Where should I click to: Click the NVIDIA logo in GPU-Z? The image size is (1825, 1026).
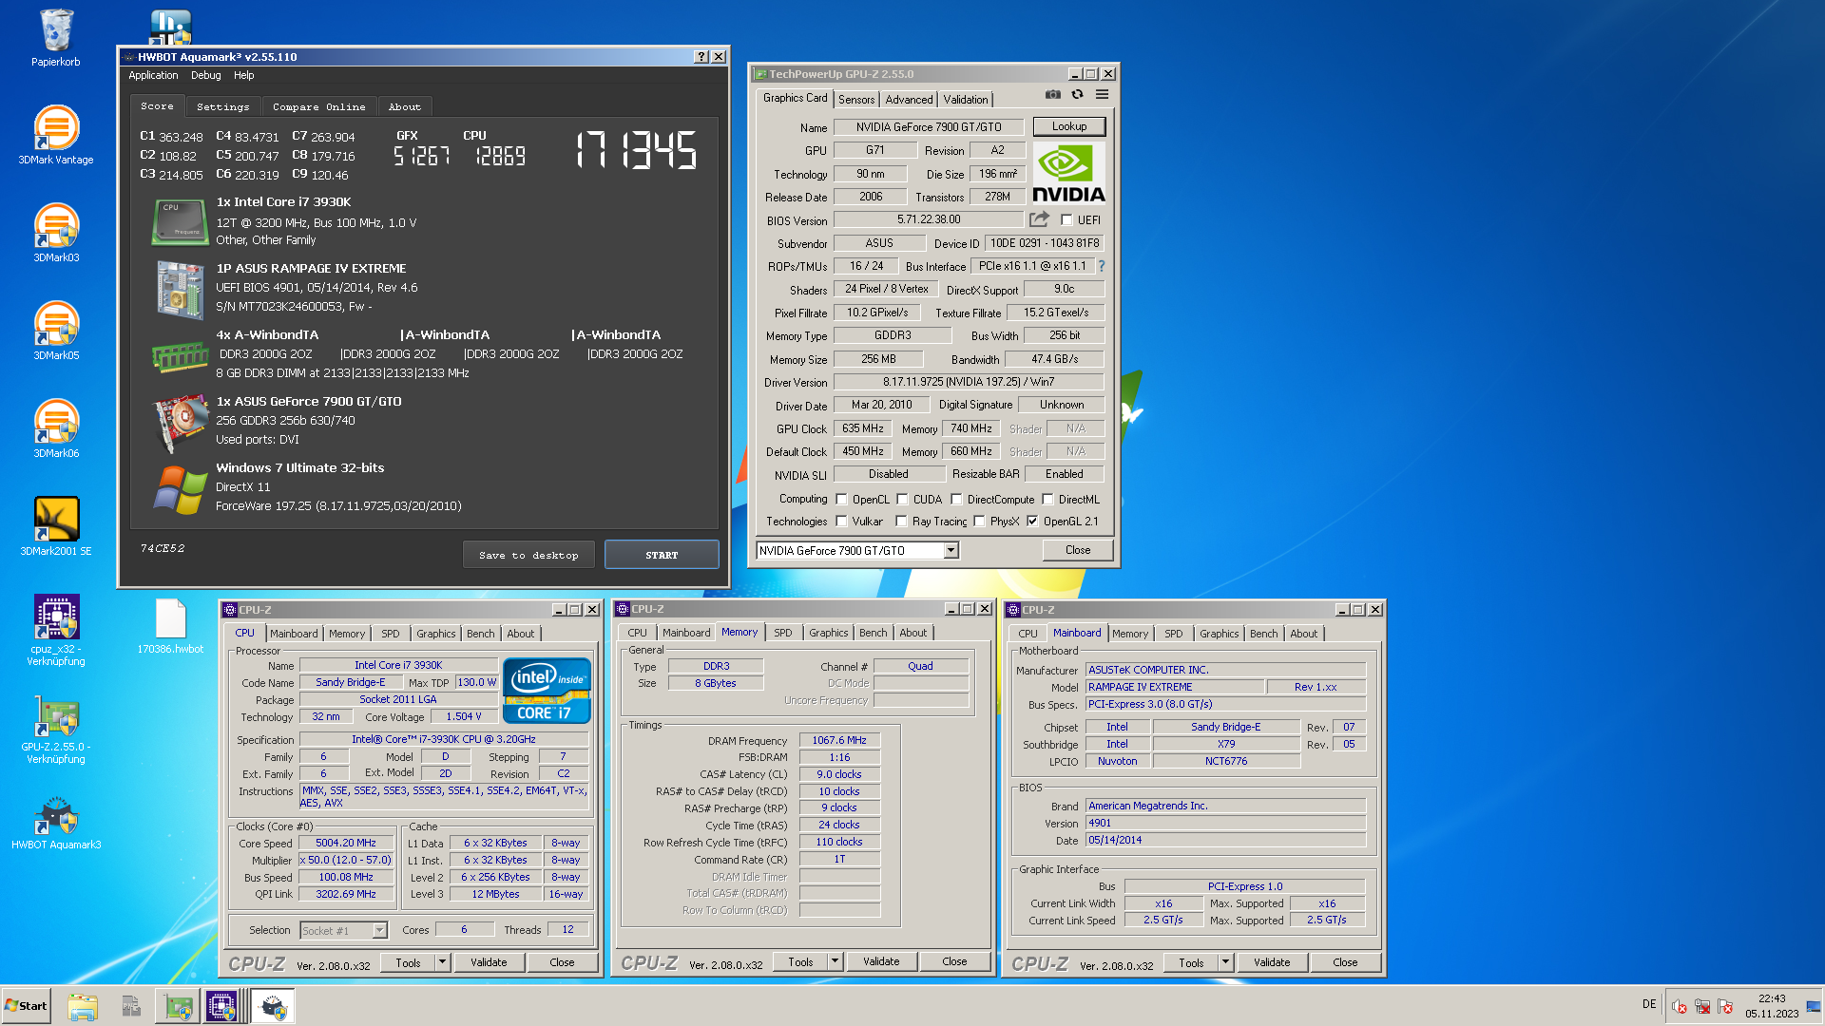tap(1069, 173)
